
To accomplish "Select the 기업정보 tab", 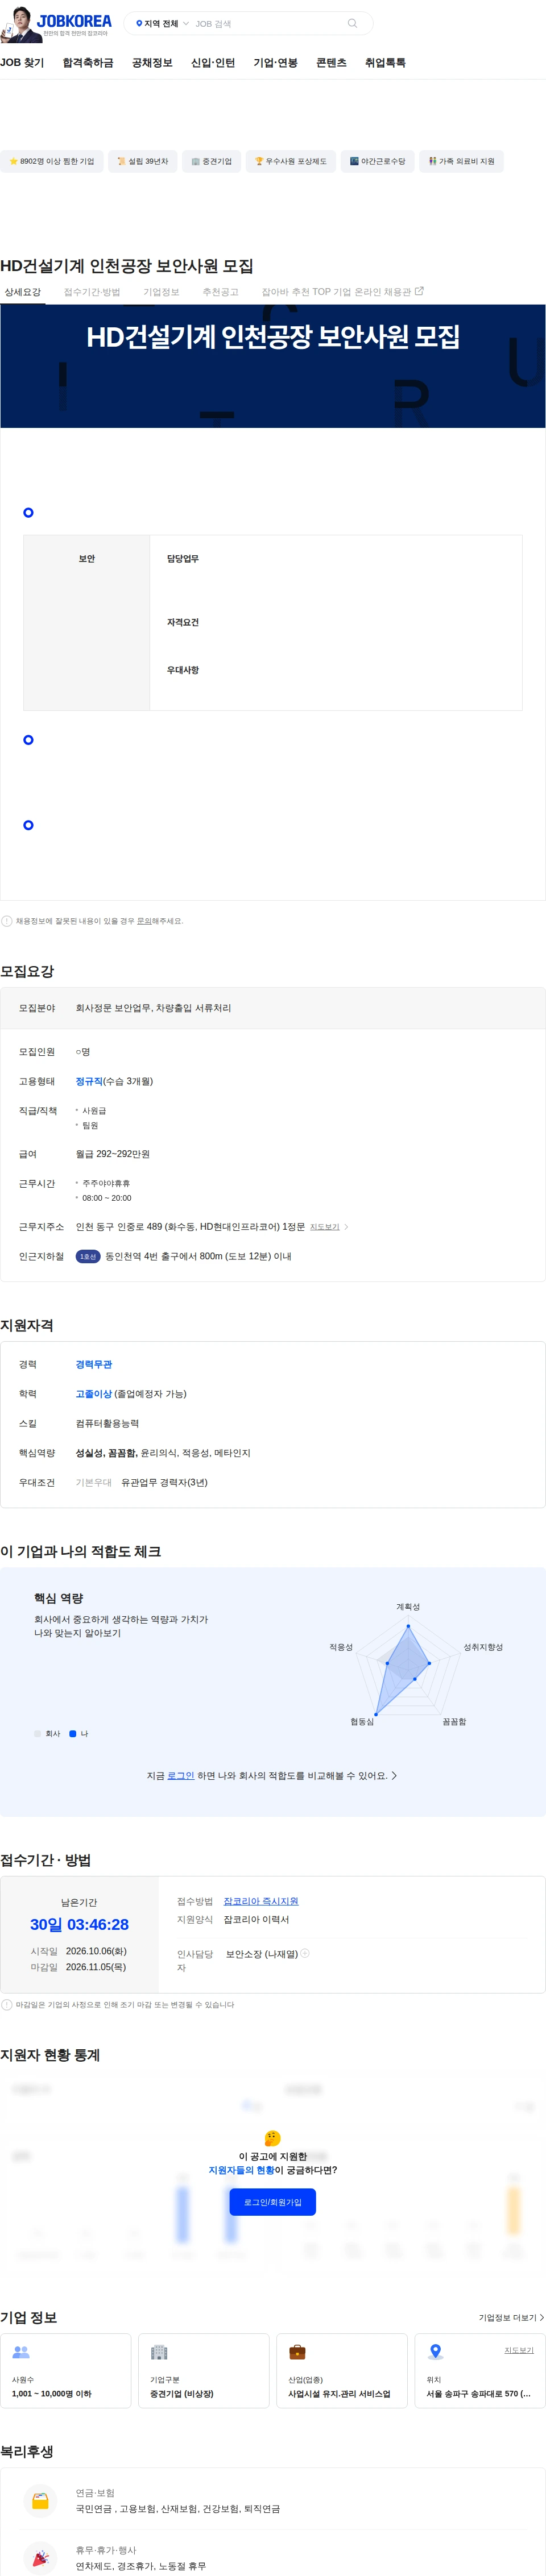I will pyautogui.click(x=161, y=292).
